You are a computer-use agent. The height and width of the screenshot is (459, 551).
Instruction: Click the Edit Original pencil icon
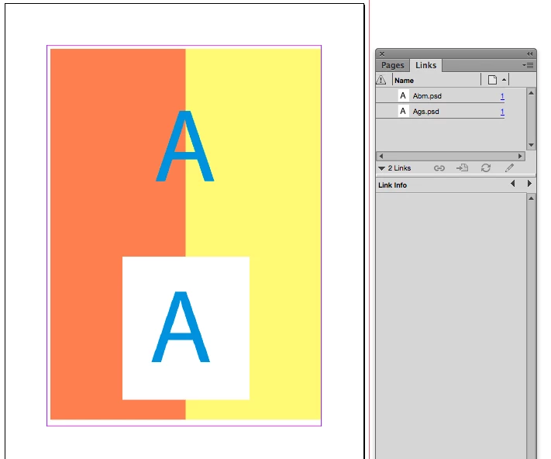[509, 168]
